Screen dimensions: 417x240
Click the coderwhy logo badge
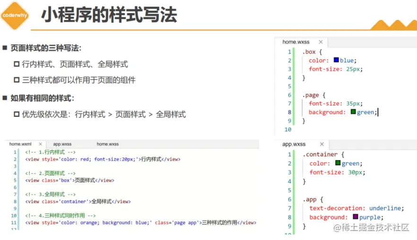pyautogui.click(x=15, y=16)
